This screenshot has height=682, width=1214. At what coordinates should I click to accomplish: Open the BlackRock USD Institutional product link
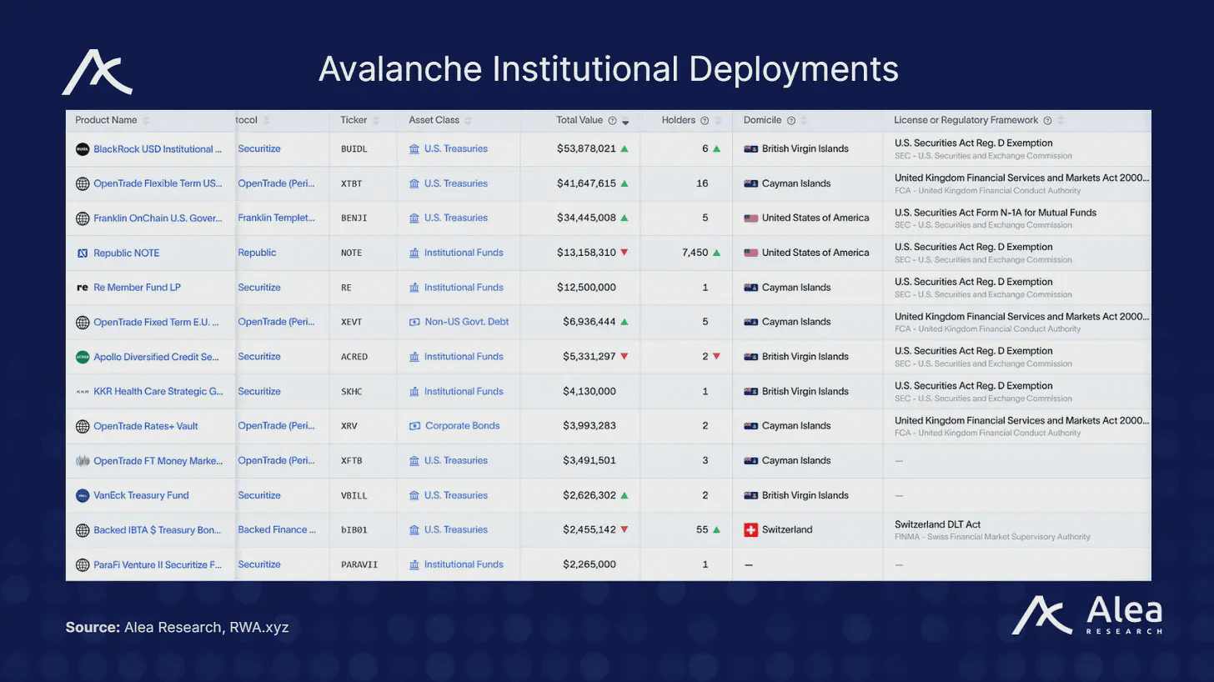pyautogui.click(x=158, y=149)
